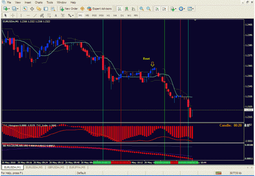Expand the New Chart dropdown arrow
Screen dimensions: 255x176
9,9
